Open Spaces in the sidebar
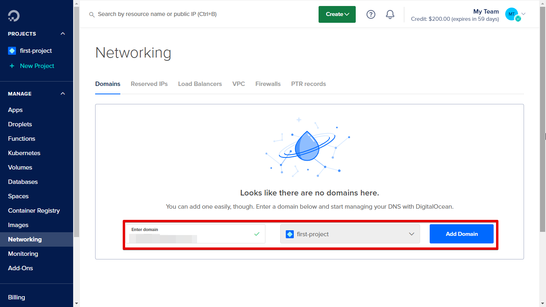 click(18, 196)
